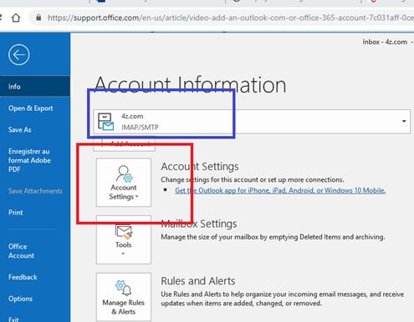Select the Info menu item

35,87
